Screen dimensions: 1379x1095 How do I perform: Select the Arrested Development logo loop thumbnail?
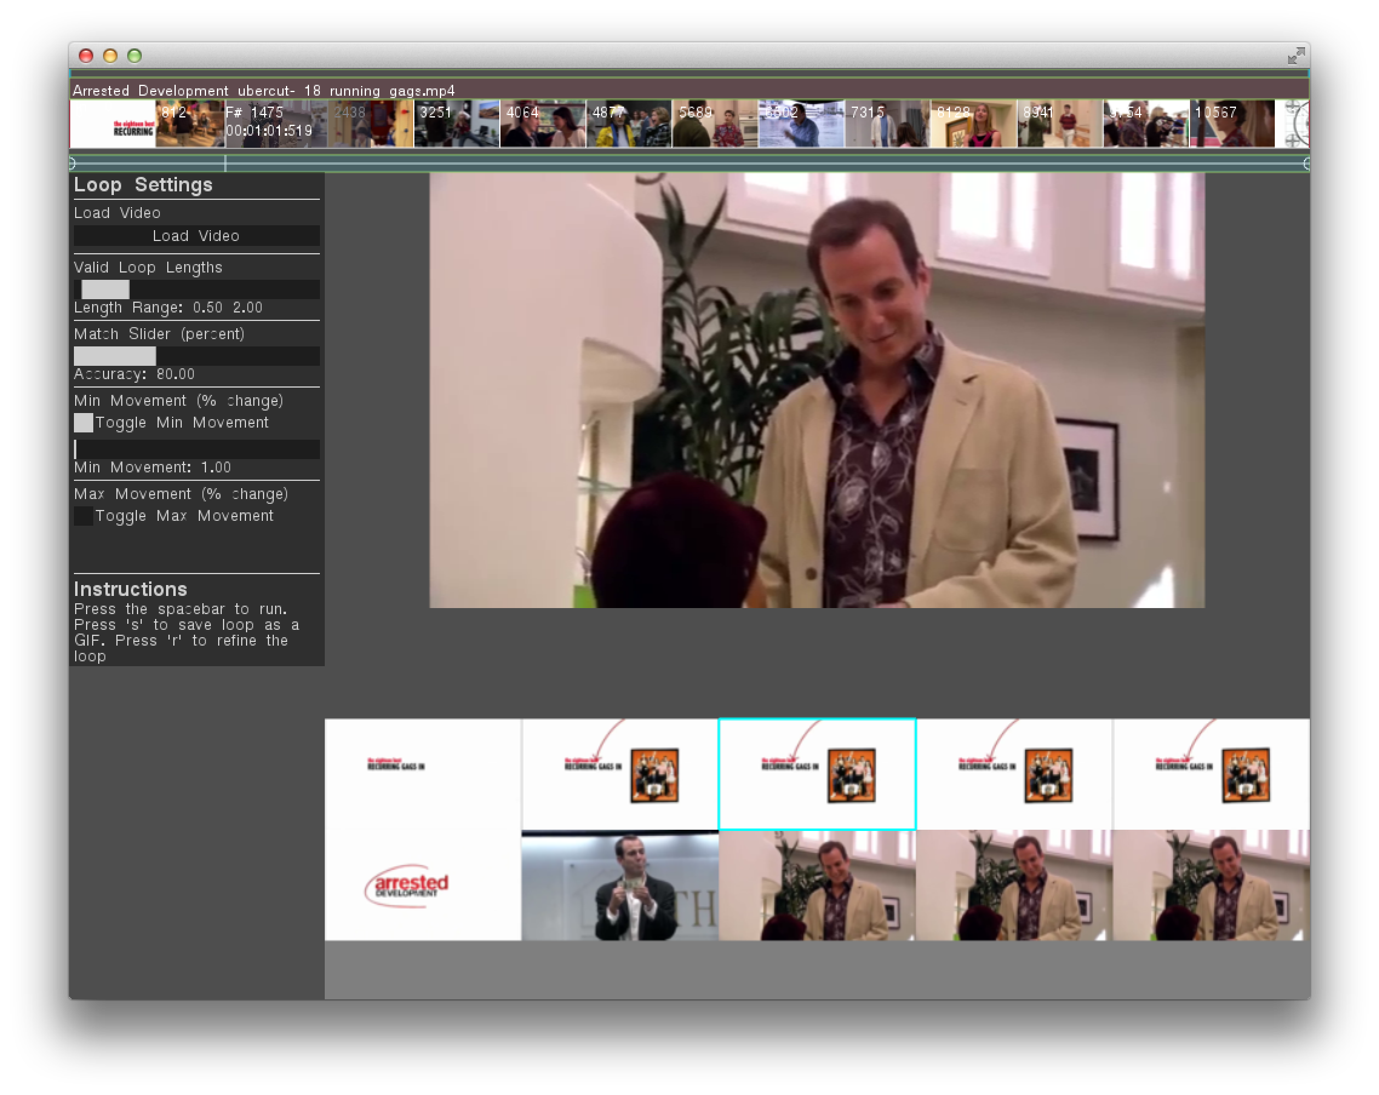point(423,885)
